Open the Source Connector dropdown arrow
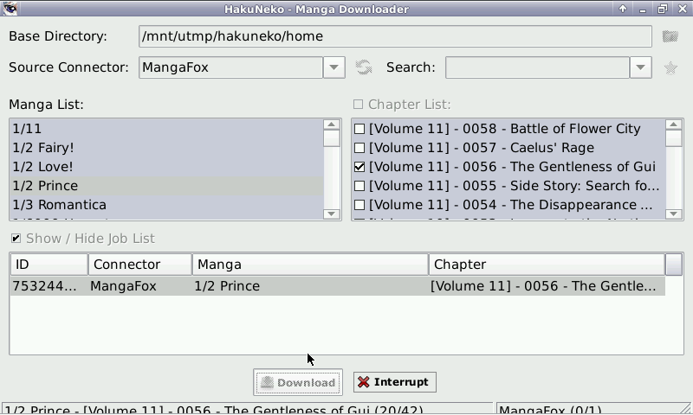Screen dimensions: 693x415 (334, 67)
